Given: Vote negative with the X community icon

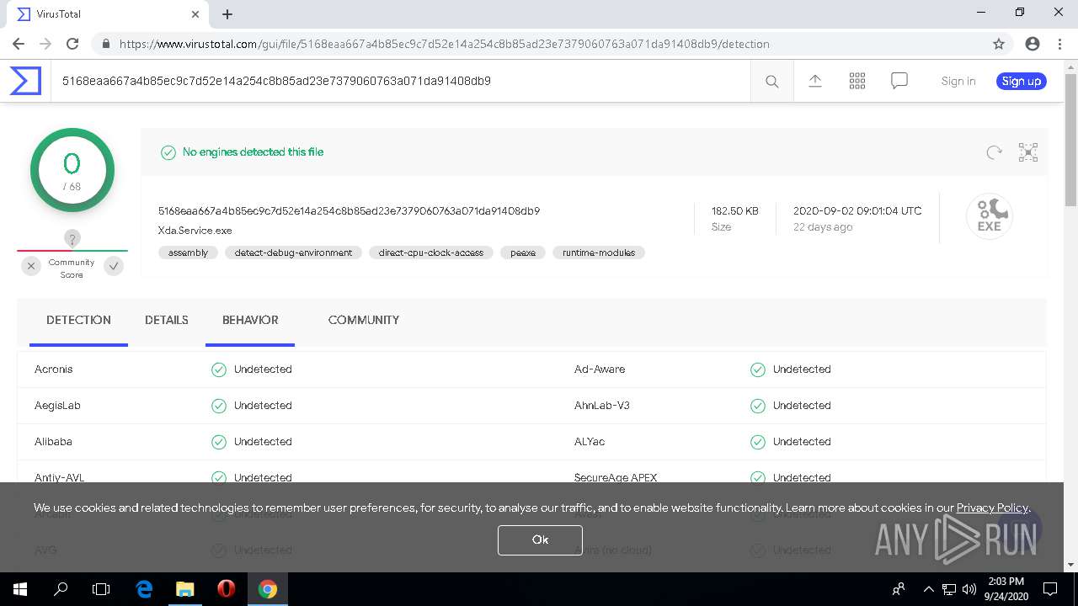Looking at the screenshot, I should coord(31,266).
